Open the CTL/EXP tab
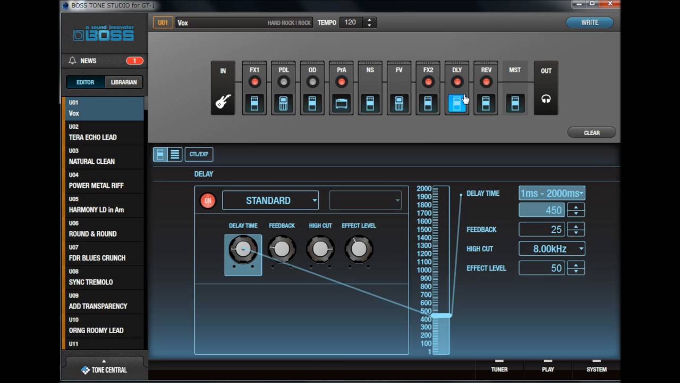The height and width of the screenshot is (383, 680). [199, 154]
